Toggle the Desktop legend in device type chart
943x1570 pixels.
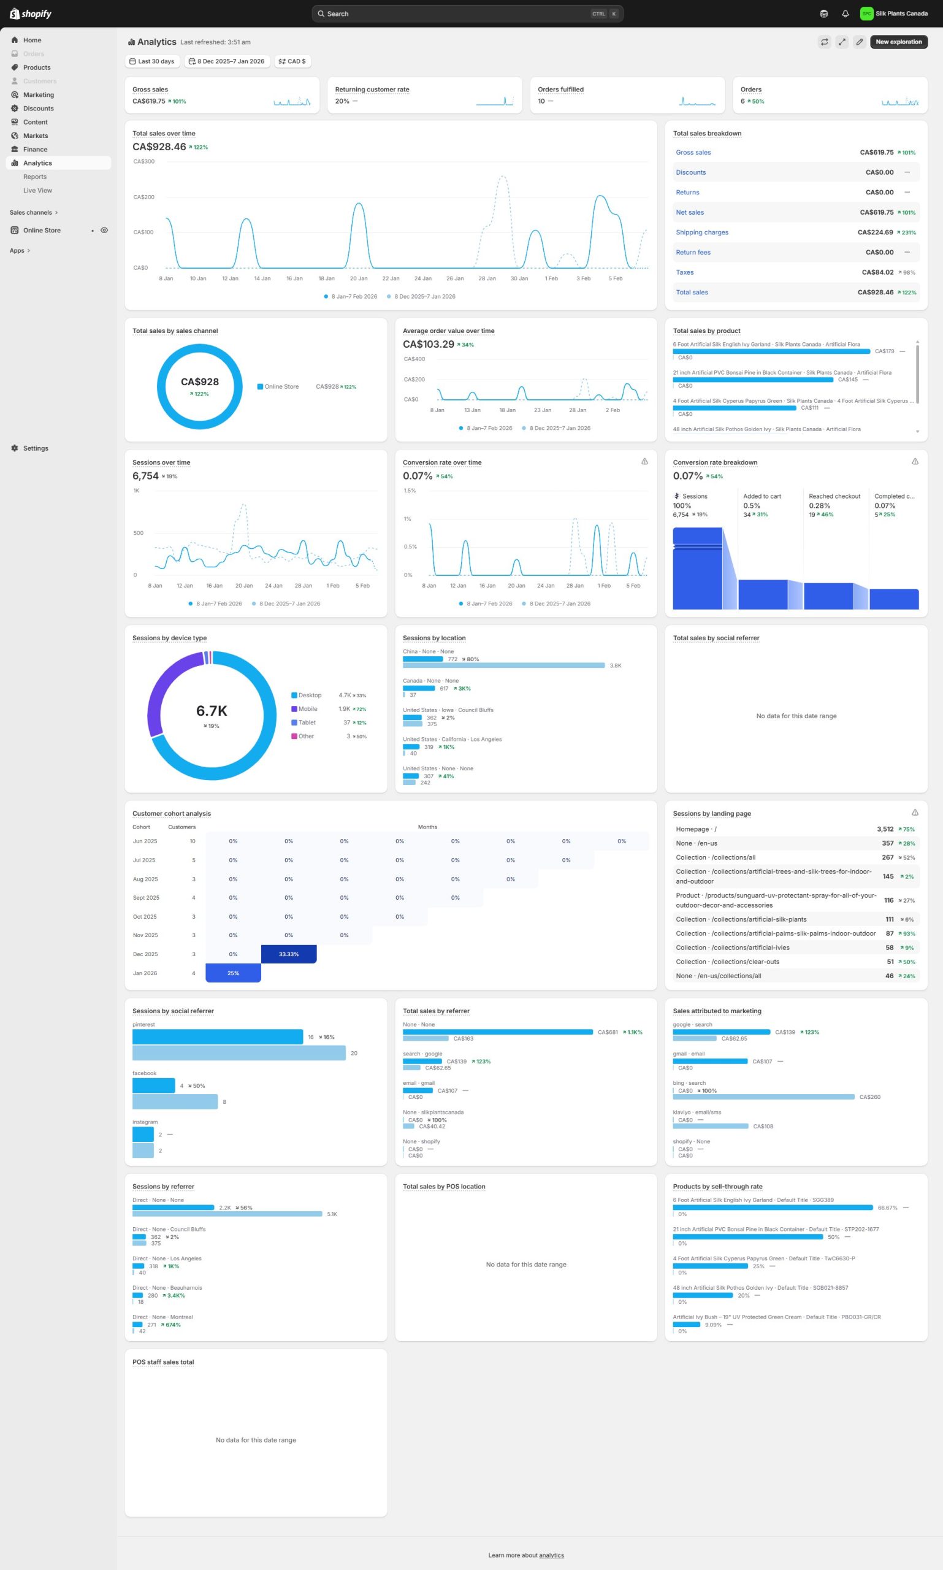306,695
